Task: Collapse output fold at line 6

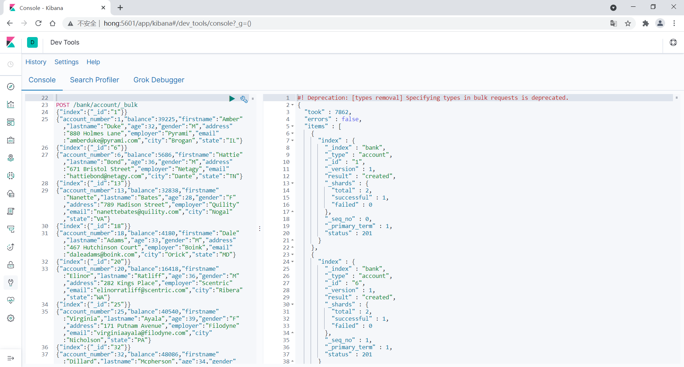Action: coord(292,134)
